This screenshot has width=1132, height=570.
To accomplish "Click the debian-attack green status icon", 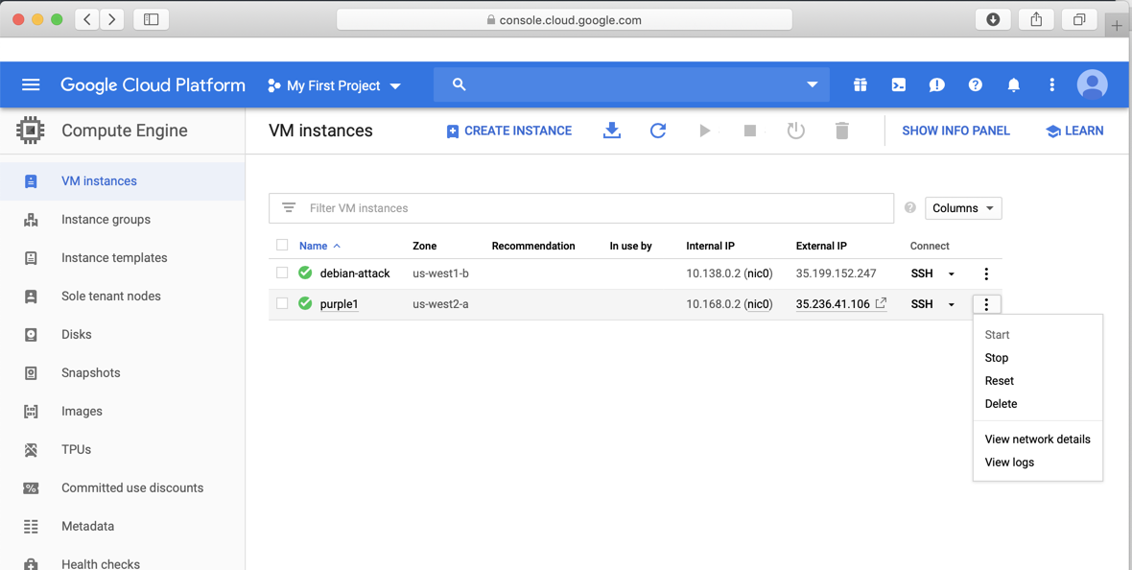I will point(305,273).
